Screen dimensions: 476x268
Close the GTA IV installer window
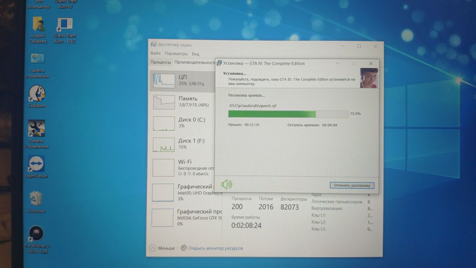click(x=370, y=64)
